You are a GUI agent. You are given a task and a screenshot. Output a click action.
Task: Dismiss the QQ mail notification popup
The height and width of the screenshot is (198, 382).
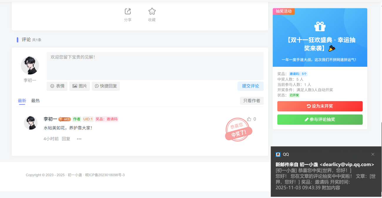click(373, 154)
